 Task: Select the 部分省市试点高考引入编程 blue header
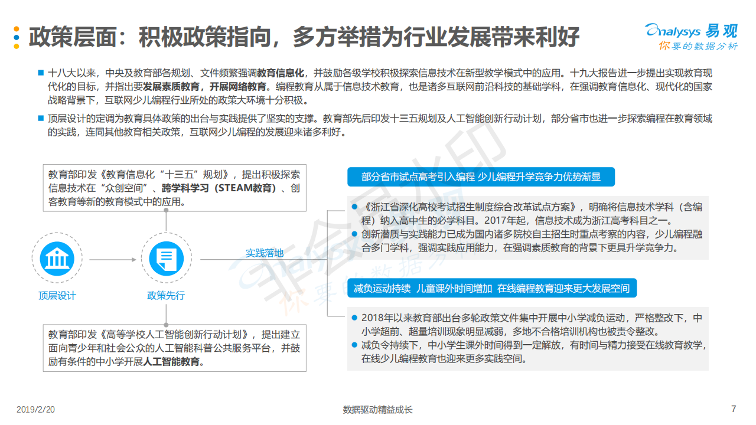click(480, 177)
